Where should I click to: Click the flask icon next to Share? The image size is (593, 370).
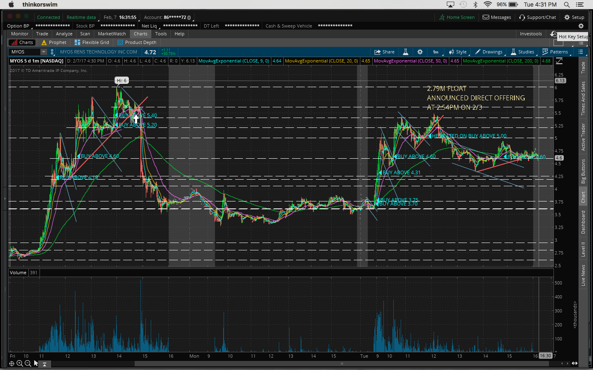click(x=406, y=52)
